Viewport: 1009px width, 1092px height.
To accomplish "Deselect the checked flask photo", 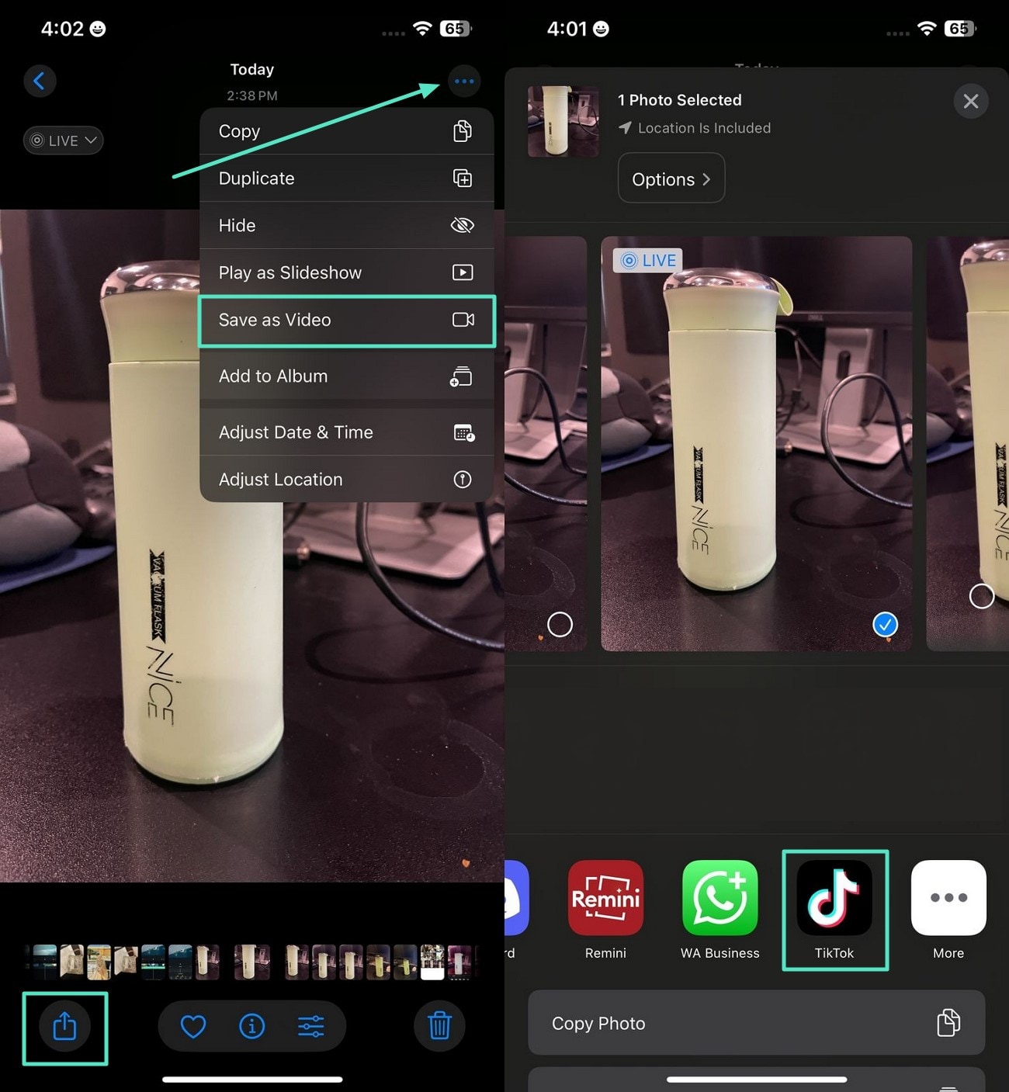I will pyautogui.click(x=885, y=624).
